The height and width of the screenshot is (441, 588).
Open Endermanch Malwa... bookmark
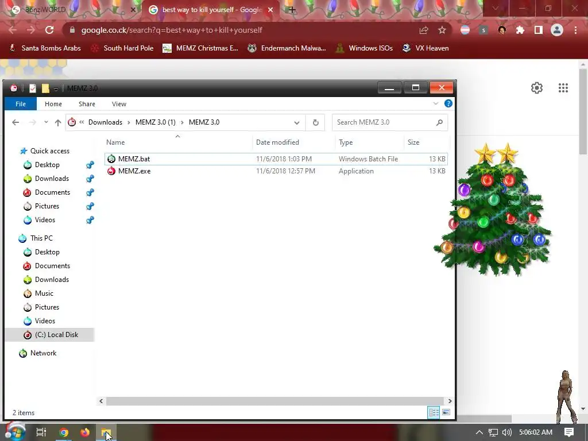tap(287, 48)
